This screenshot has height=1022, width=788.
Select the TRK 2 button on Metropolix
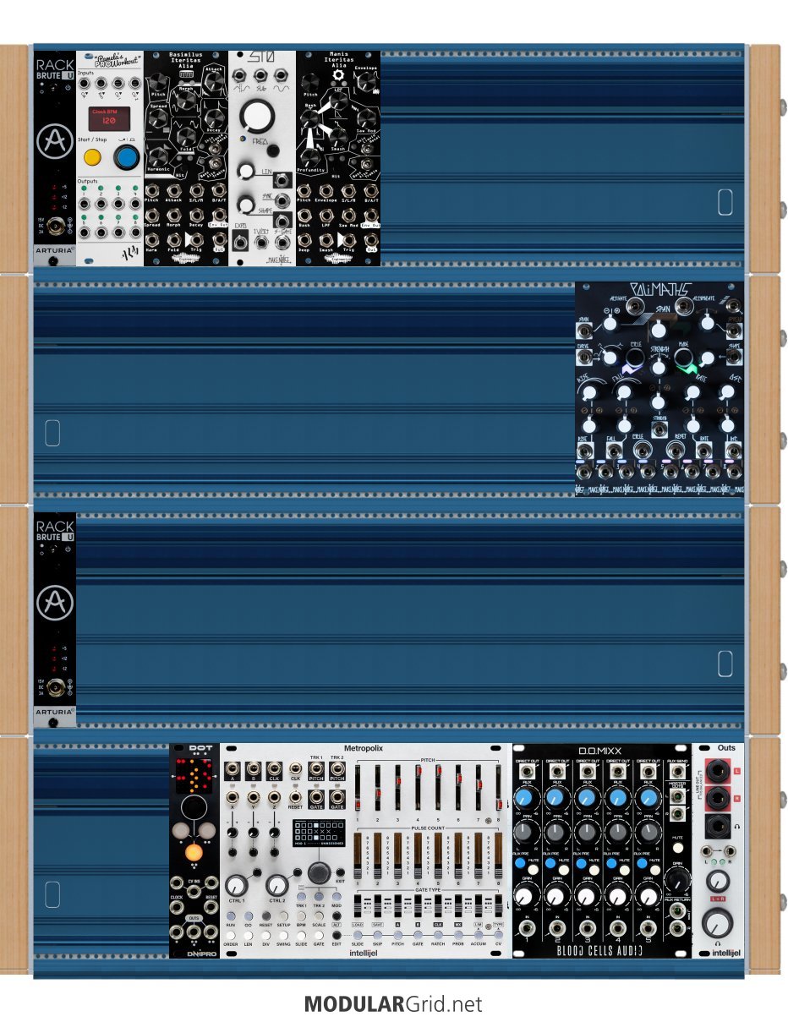pyautogui.click(x=319, y=896)
